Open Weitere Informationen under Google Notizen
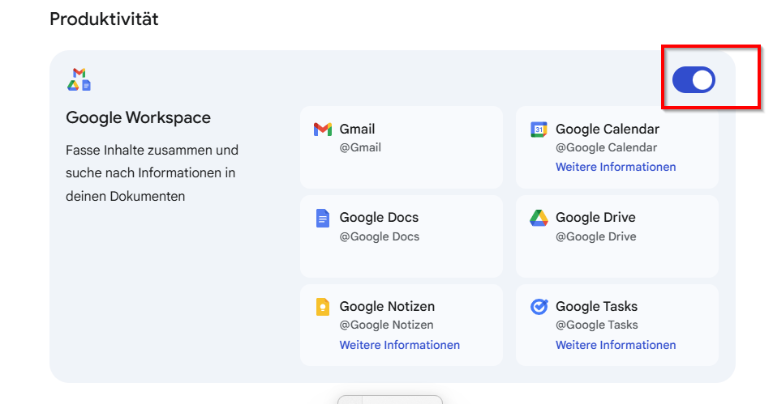The height and width of the screenshot is (404, 773). 399,345
